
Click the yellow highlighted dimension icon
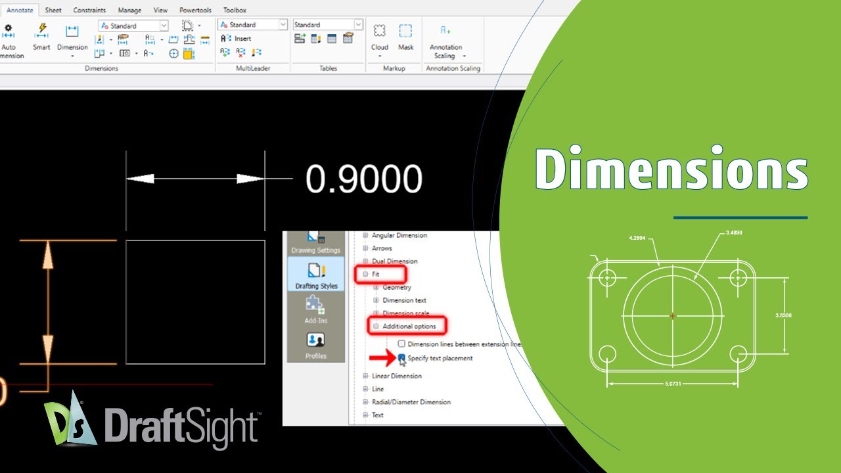coord(189,53)
